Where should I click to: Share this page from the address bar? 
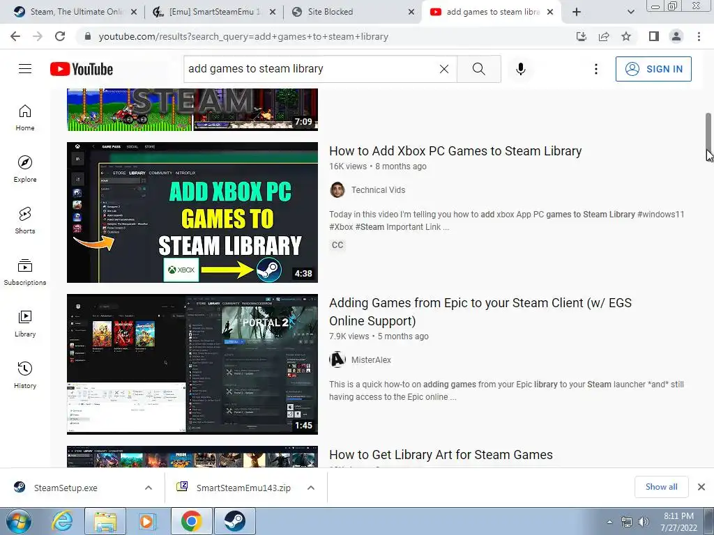point(604,36)
